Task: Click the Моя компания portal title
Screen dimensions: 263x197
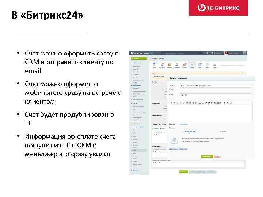Action: pyautogui.click(x=140, y=53)
